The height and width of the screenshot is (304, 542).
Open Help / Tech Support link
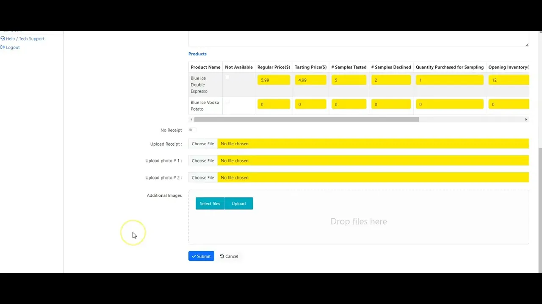25,38
